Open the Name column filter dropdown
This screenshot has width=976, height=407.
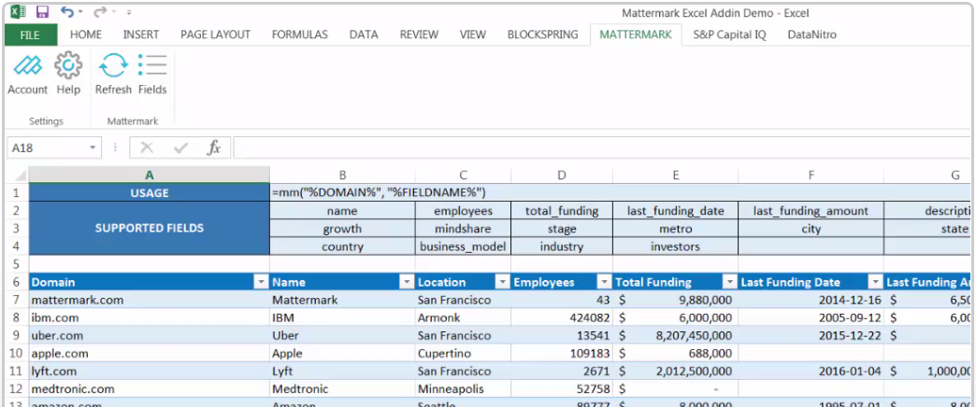pyautogui.click(x=406, y=282)
